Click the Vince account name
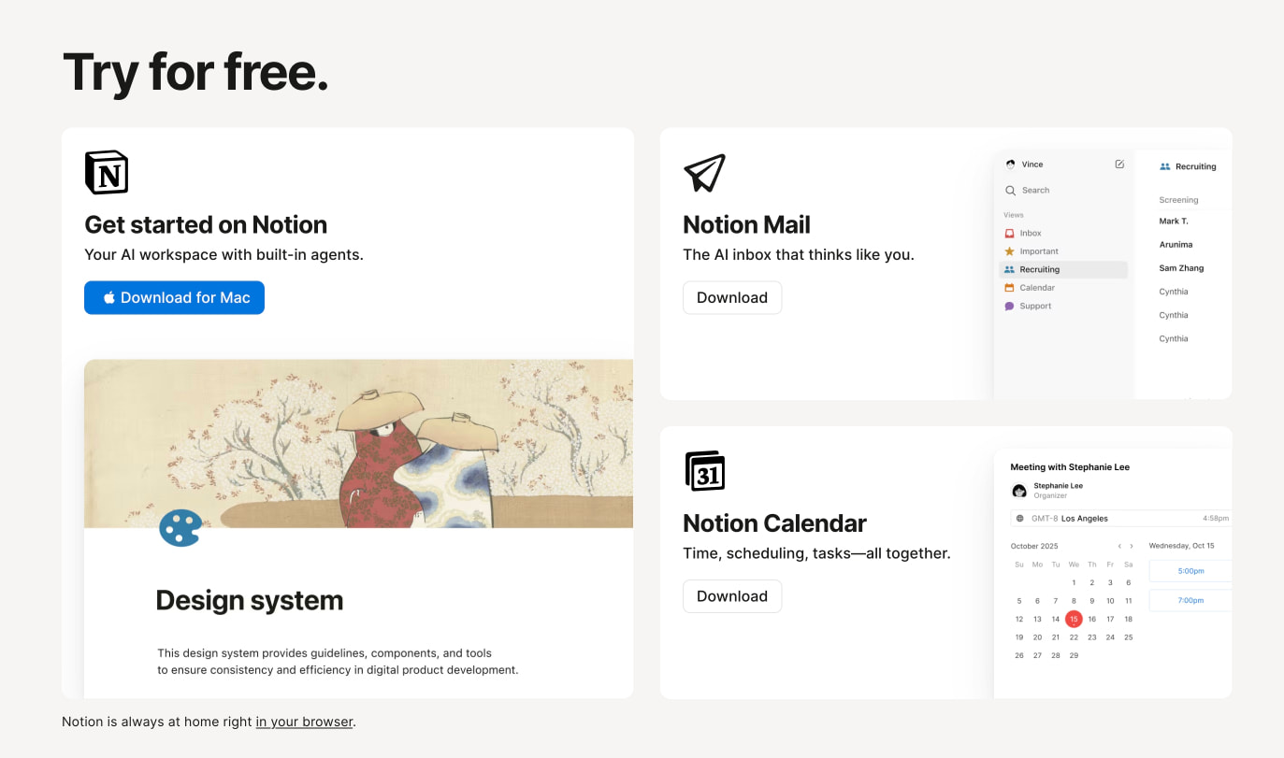Viewport: 1284px width, 758px height. (1032, 164)
